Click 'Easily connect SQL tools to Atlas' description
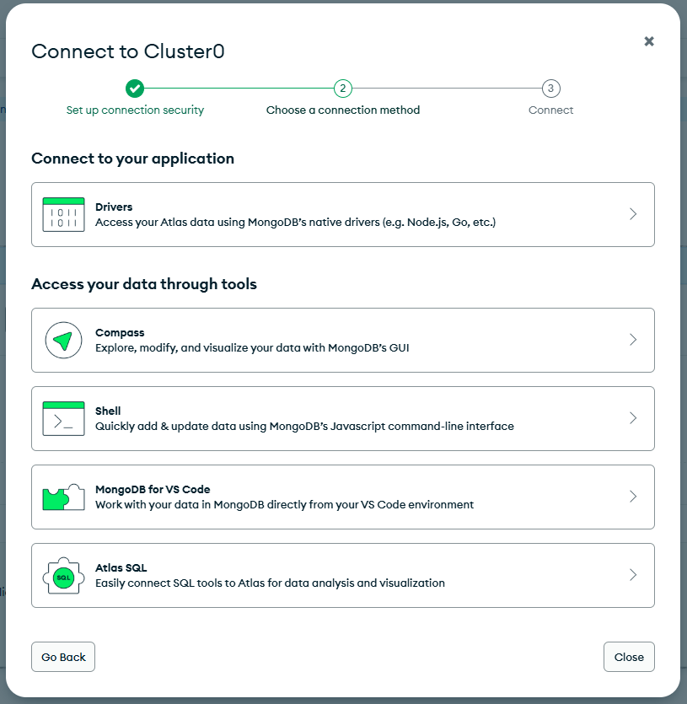This screenshot has height=704, width=687. (270, 583)
